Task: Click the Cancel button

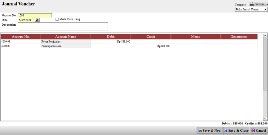Action: (x=258, y=130)
